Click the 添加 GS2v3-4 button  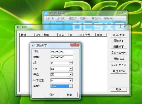(x=119, y=53)
